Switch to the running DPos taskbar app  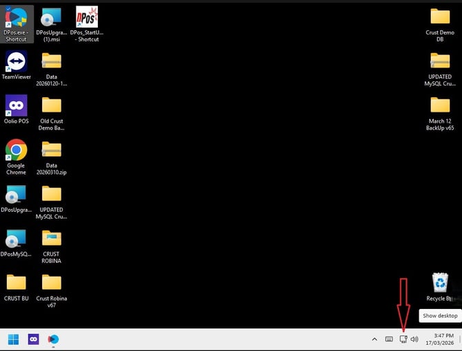click(53, 339)
